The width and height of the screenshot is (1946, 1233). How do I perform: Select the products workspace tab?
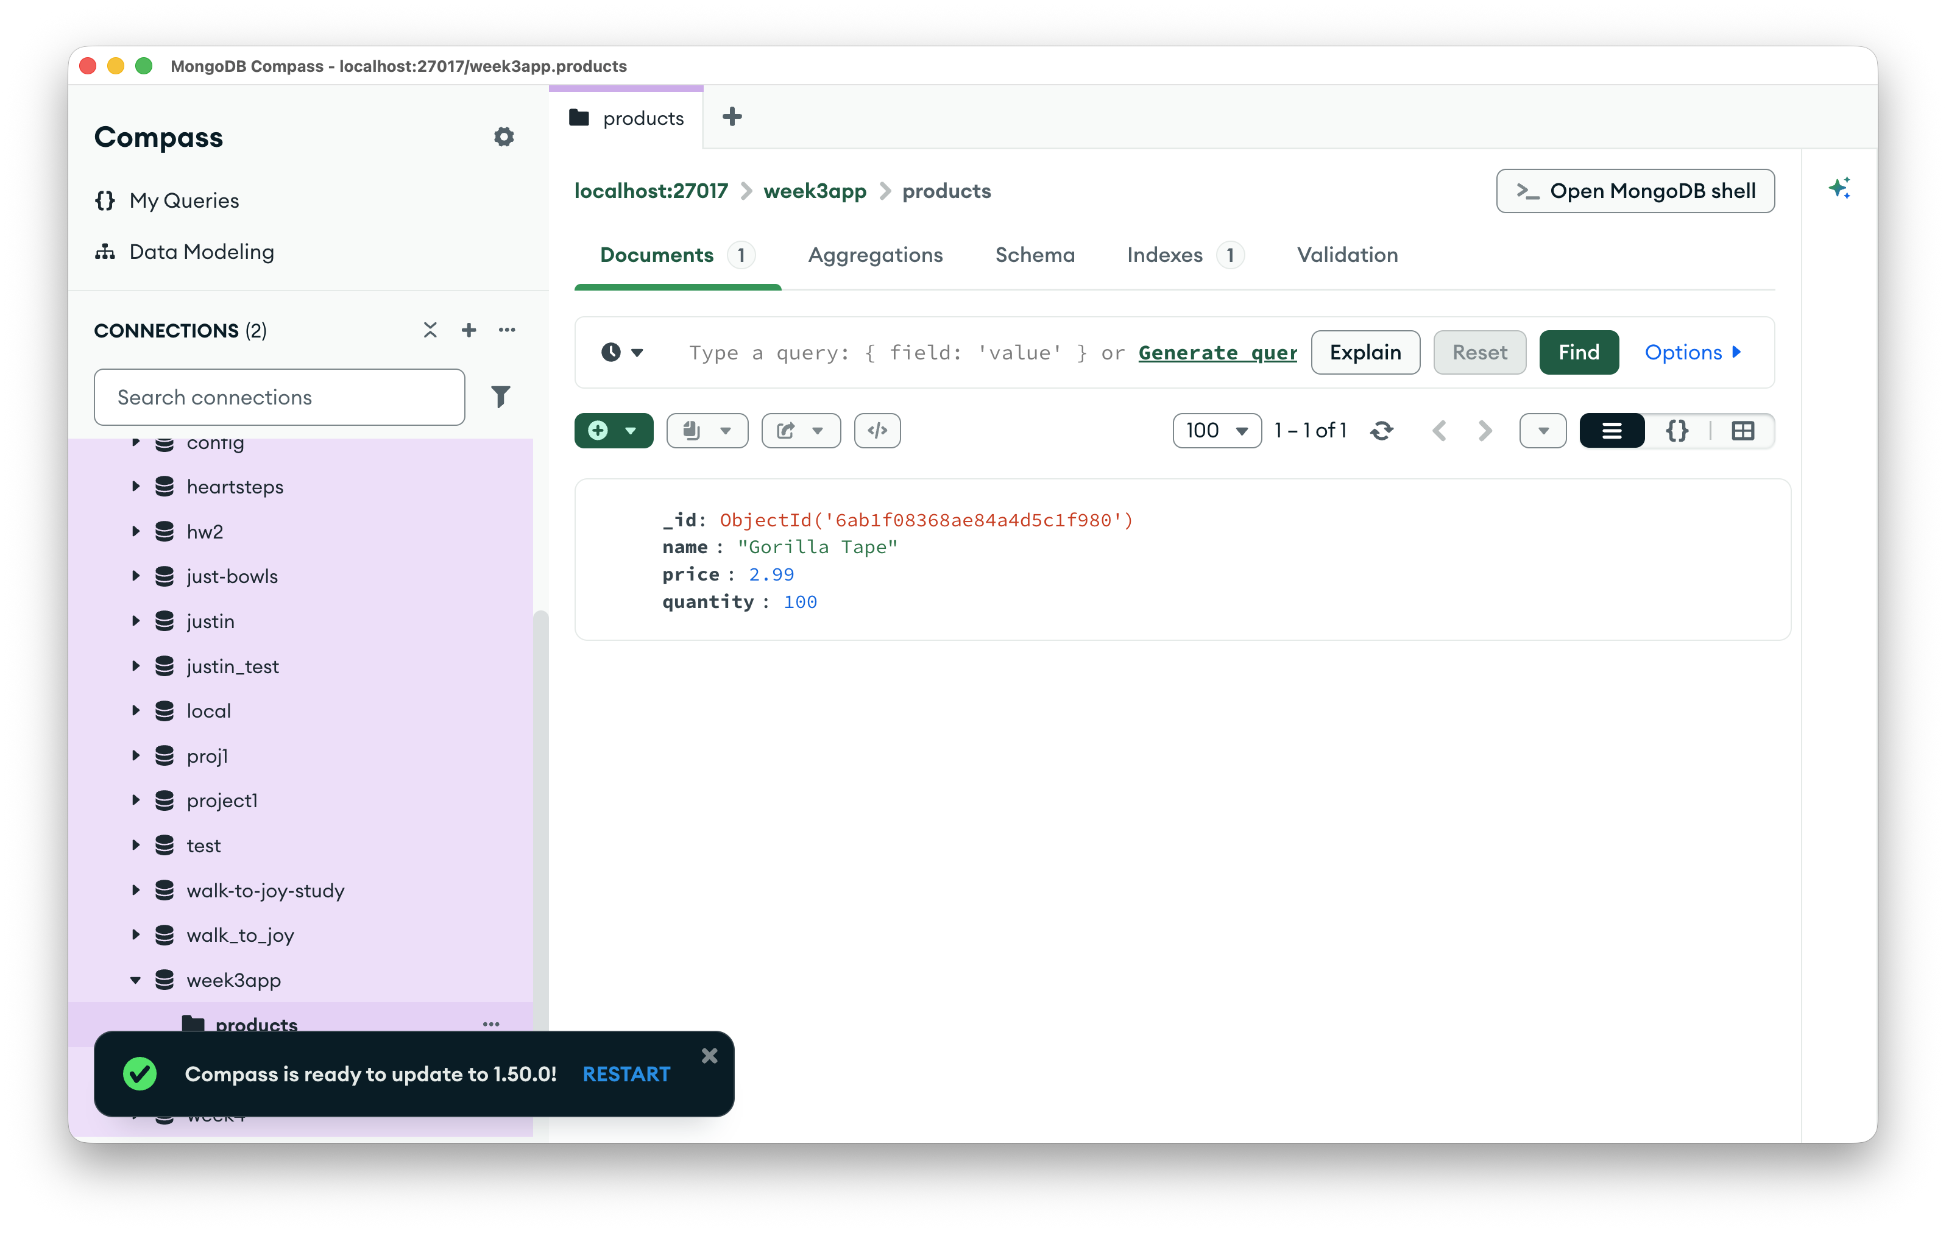626,118
